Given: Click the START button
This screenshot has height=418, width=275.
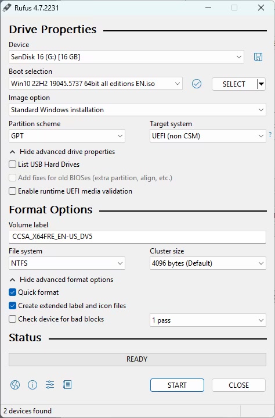Looking at the screenshot, I should coord(177,385).
